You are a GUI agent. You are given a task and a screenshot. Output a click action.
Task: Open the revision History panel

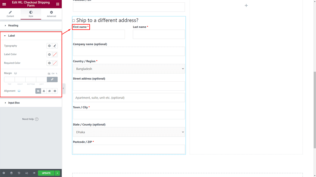coord(19,173)
